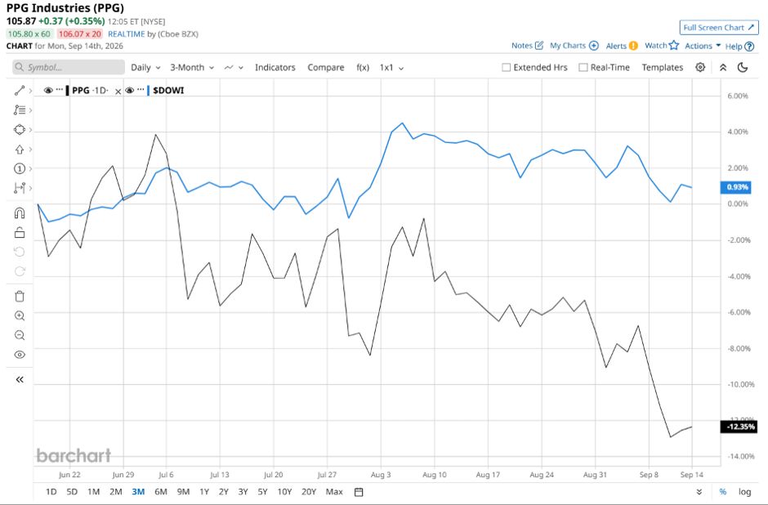Image resolution: width=768 pixels, height=505 pixels.
Task: Expand the 3-Month period dropdown
Action: click(192, 68)
